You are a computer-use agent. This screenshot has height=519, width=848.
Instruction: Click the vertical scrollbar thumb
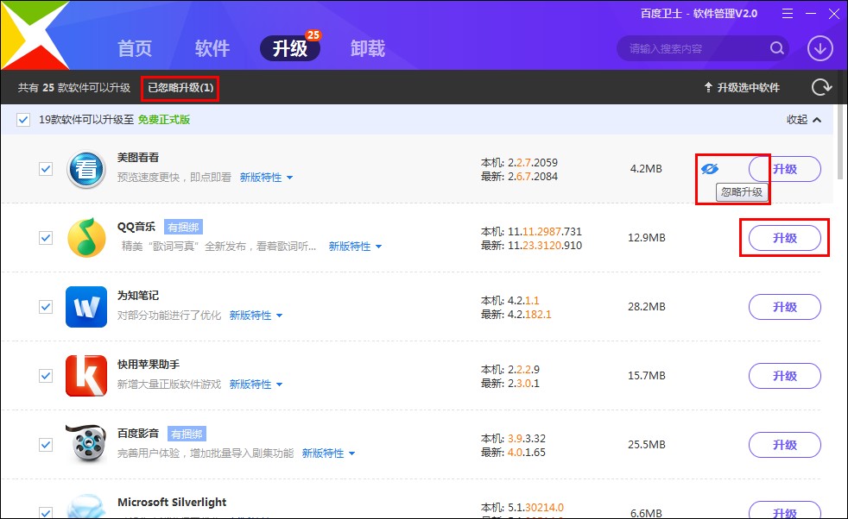pyautogui.click(x=840, y=142)
